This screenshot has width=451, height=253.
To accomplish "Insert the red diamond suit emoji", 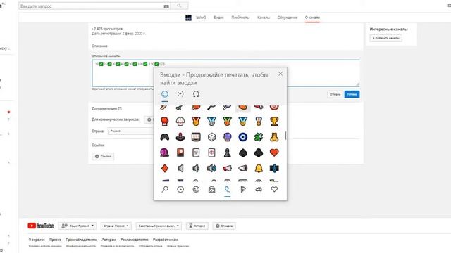I will [x=164, y=168].
